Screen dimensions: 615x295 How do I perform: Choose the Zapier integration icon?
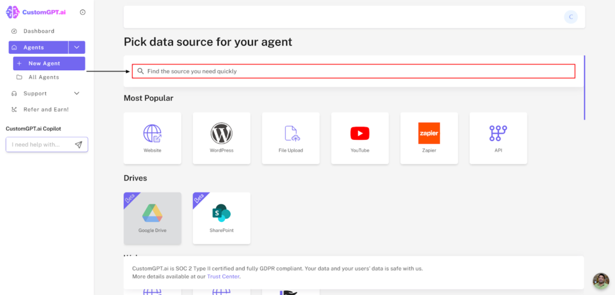coord(429,137)
